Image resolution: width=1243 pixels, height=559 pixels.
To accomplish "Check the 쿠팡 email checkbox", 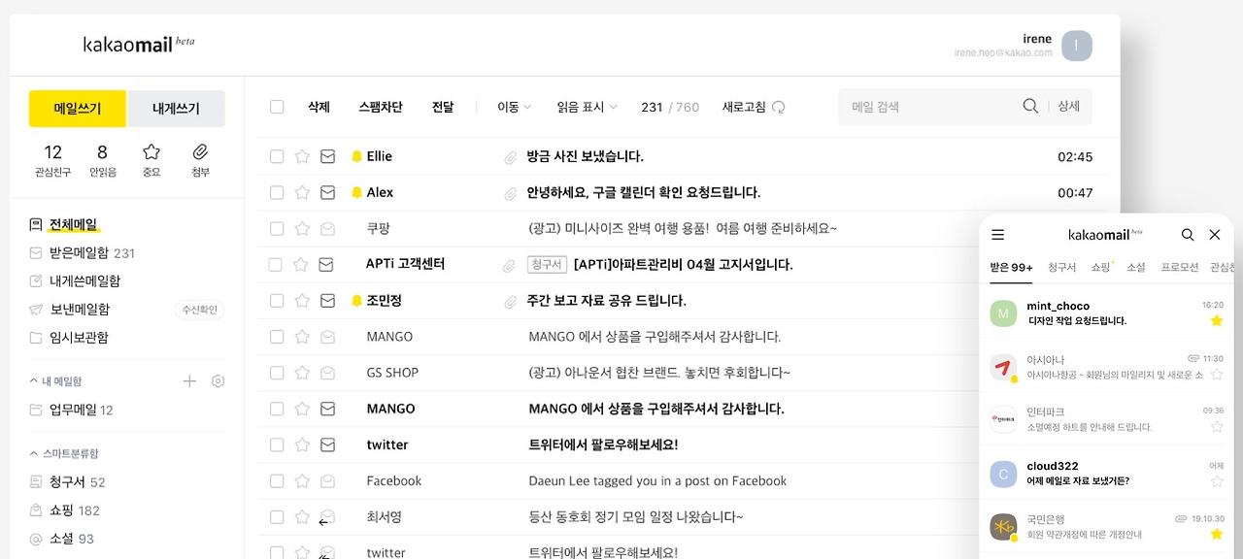I will pos(277,228).
